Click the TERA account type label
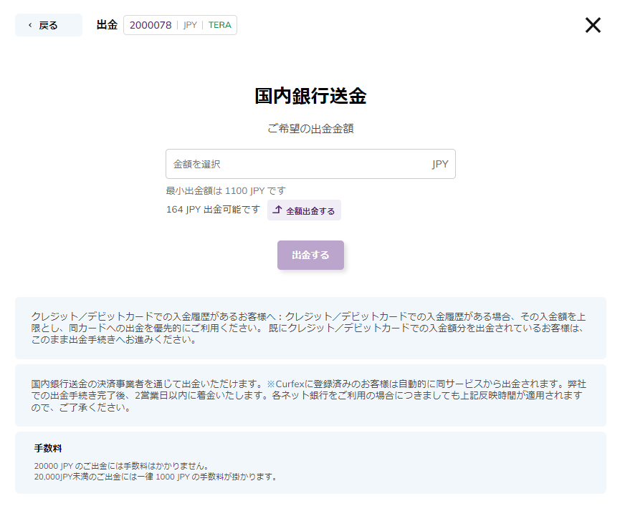 point(220,25)
